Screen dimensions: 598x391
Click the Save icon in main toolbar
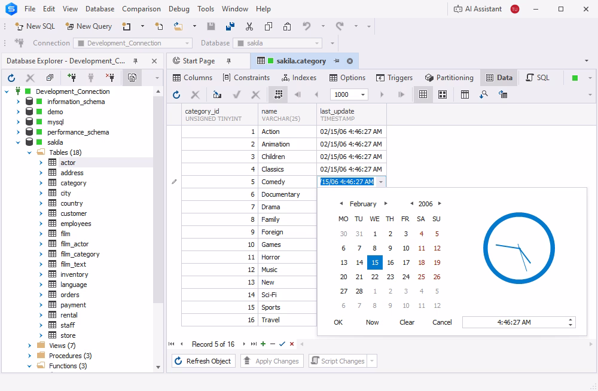[211, 26]
